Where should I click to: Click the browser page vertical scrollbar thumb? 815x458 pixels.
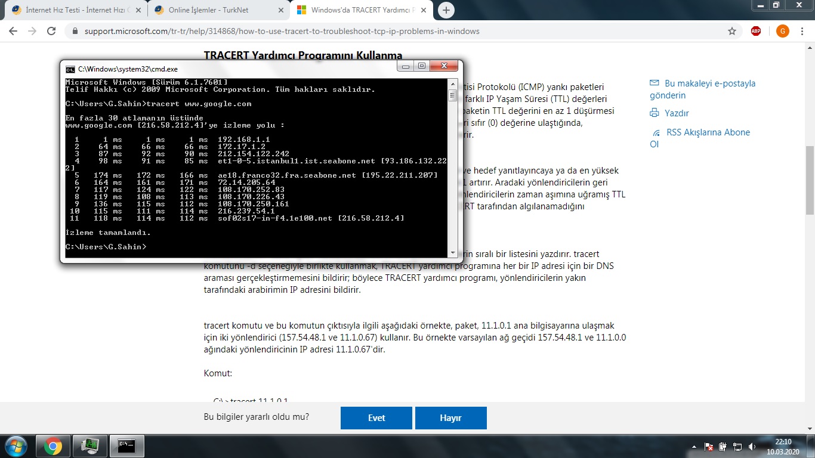coord(810,180)
